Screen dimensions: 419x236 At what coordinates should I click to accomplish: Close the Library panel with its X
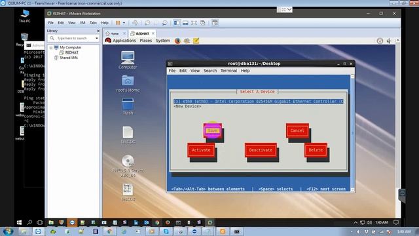point(98,31)
